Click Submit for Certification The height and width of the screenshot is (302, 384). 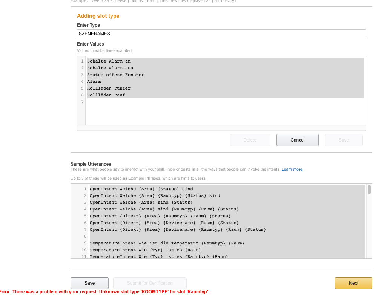pyautogui.click(x=150, y=283)
